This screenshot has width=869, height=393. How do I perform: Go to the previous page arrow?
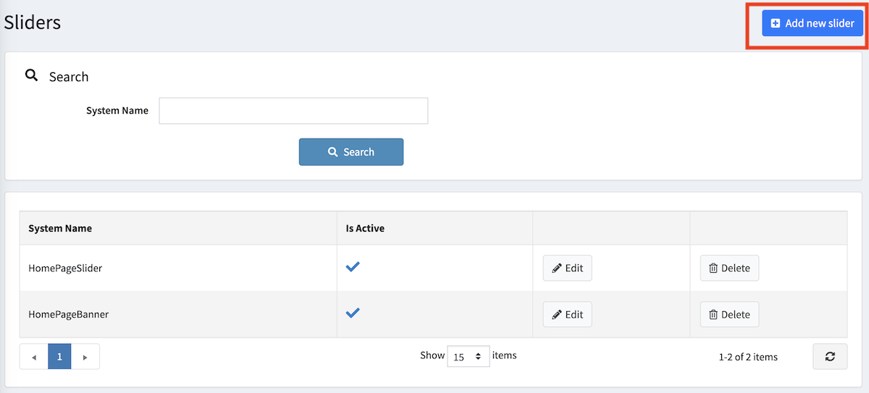coord(33,357)
